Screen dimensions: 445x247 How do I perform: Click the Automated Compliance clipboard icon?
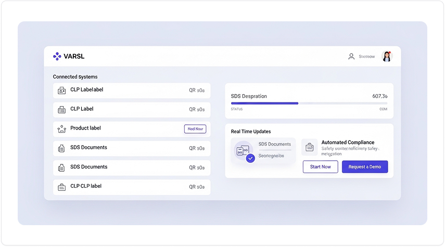coord(309,147)
